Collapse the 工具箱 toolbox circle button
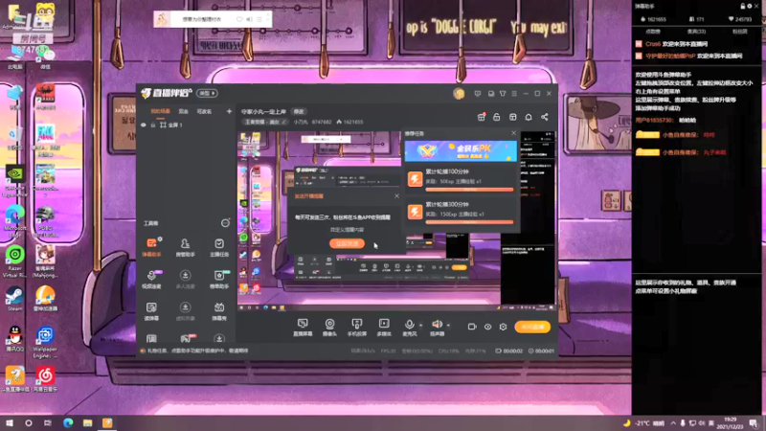The height and width of the screenshot is (431, 766). coord(225,223)
